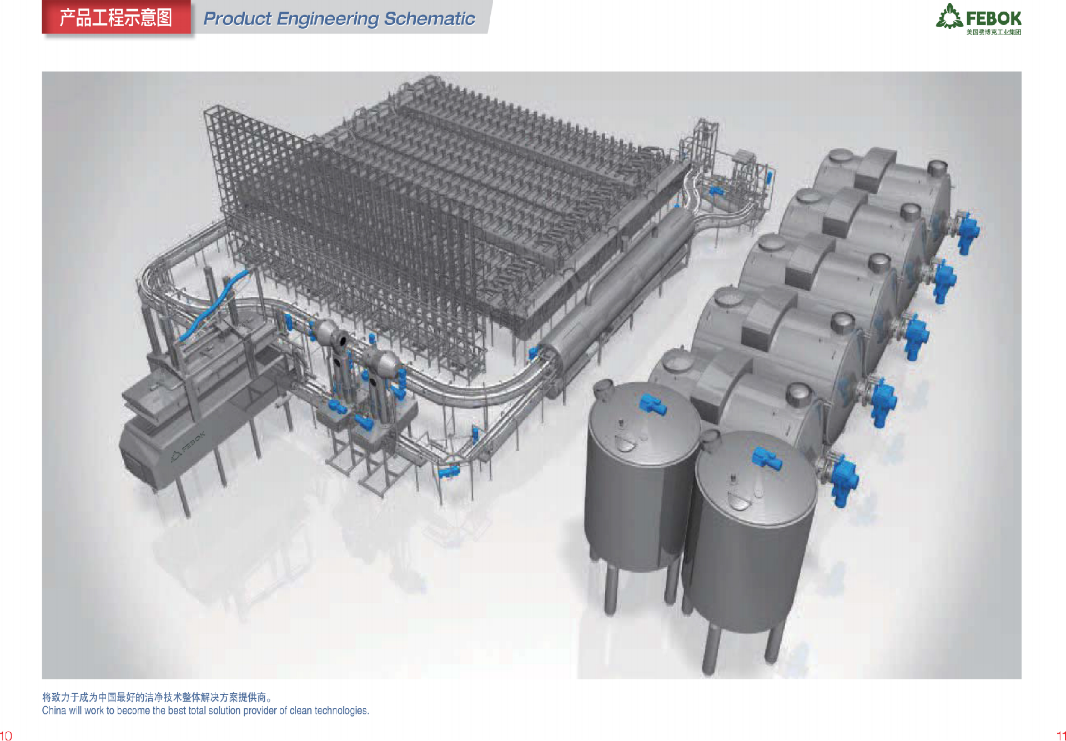Click the blue valve on the rearmost horizontal tank

[968, 230]
